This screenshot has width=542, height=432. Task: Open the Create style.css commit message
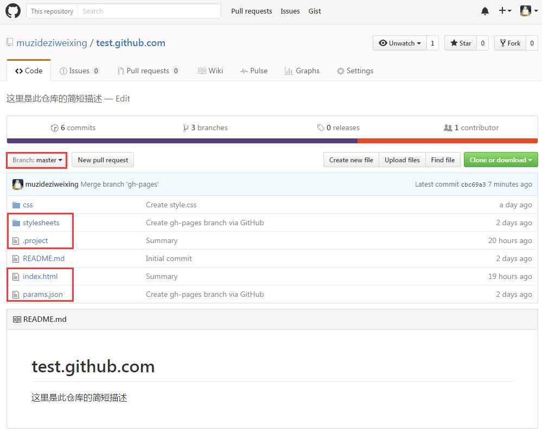tap(171, 205)
